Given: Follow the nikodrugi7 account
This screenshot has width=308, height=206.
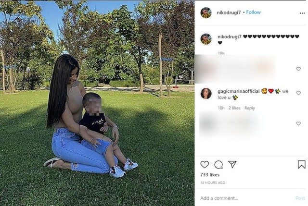Looking at the screenshot, I should [254, 12].
